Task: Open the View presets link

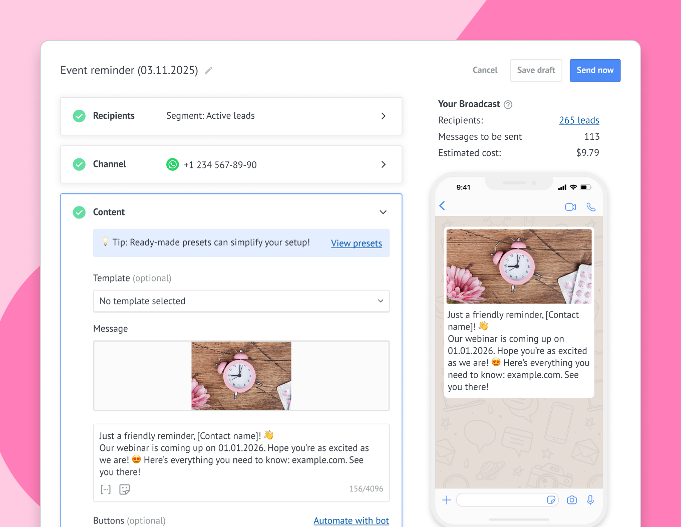Action: (356, 243)
